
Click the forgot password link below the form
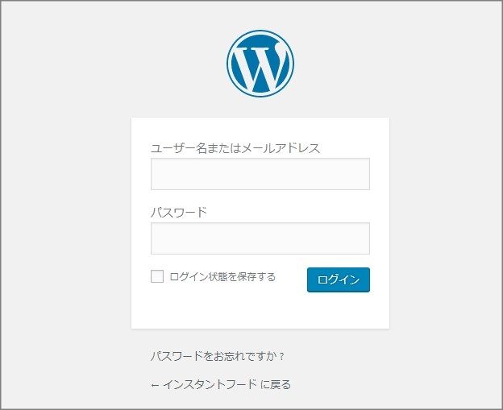point(218,356)
